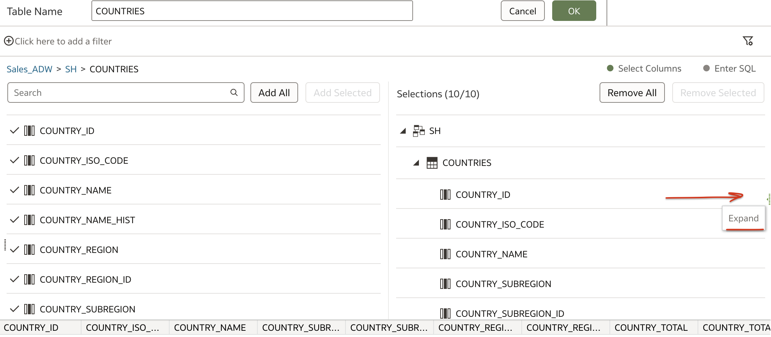Image resolution: width=771 pixels, height=337 pixels.
Task: Click COUNTRY_TOTAL column header in preview table
Action: pyautogui.click(x=654, y=327)
